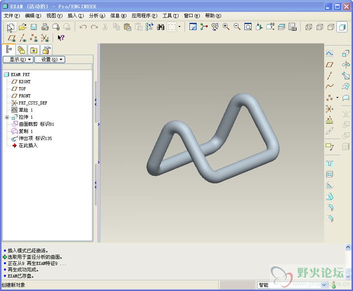
Task: Open the 分析 menu
Action: click(x=97, y=16)
